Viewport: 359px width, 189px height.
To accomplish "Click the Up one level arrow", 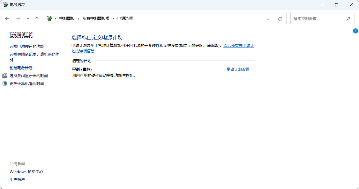I will [x=37, y=18].
